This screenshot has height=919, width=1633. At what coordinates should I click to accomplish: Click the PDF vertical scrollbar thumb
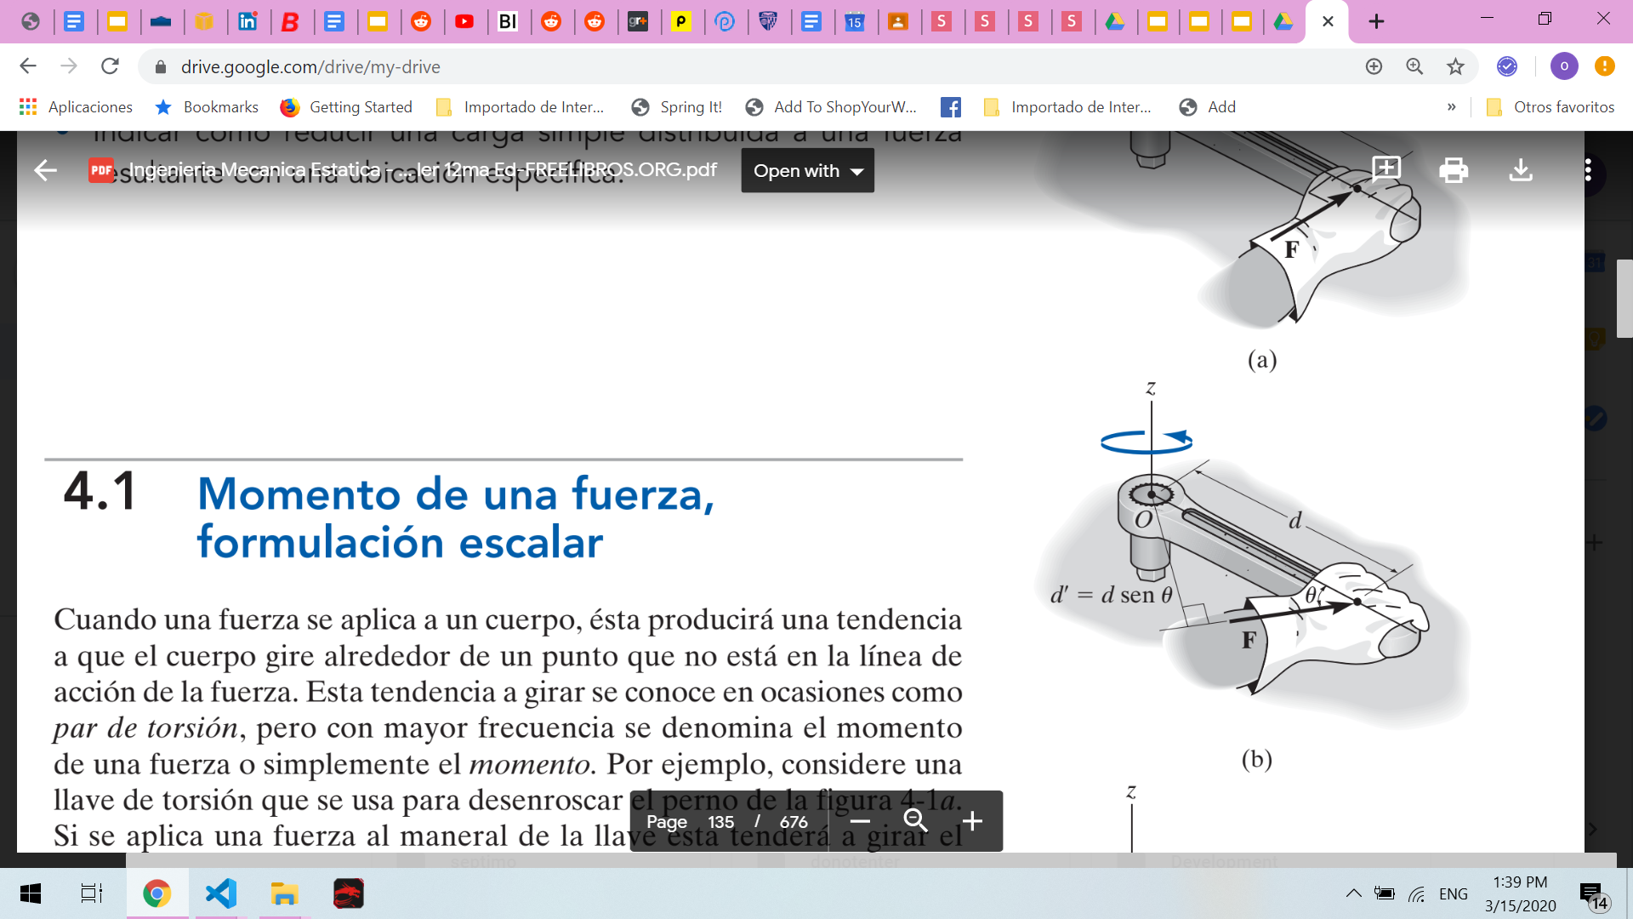[1624, 298]
